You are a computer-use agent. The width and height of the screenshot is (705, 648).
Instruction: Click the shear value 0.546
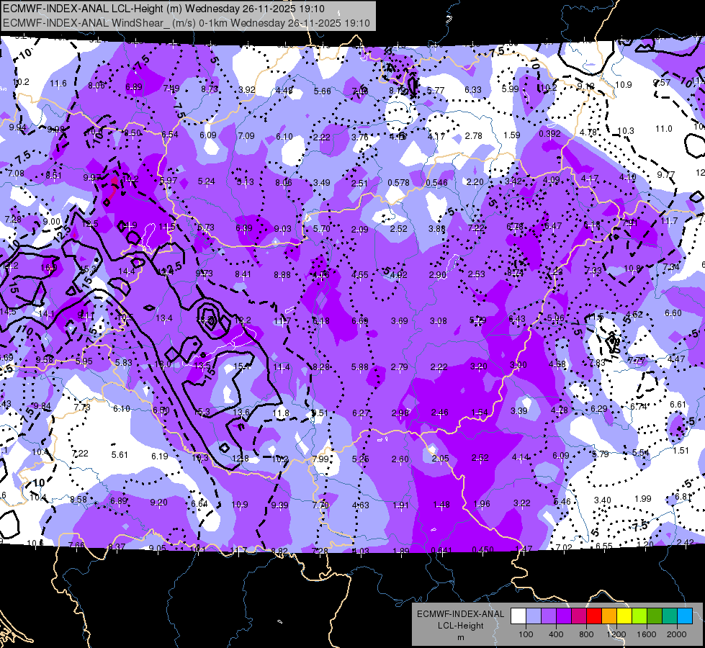[436, 183]
